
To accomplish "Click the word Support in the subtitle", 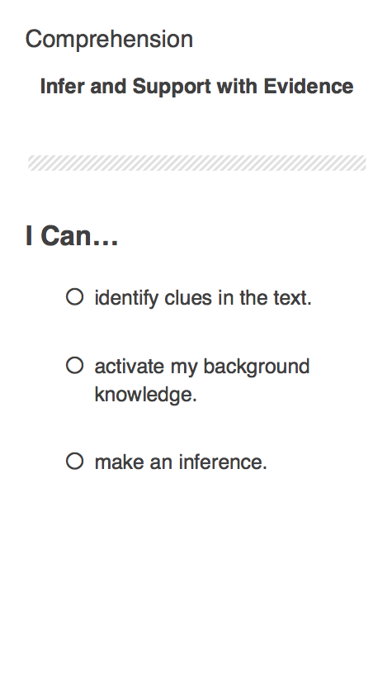I will tap(172, 87).
